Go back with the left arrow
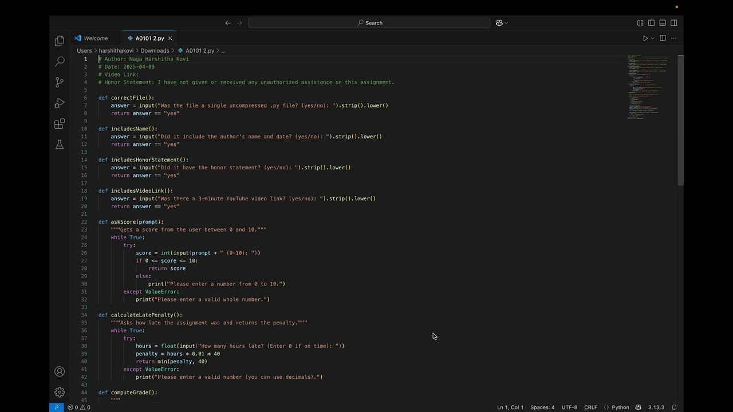 (228, 23)
